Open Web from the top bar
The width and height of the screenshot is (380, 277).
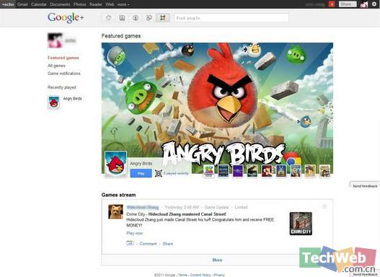pos(110,4)
